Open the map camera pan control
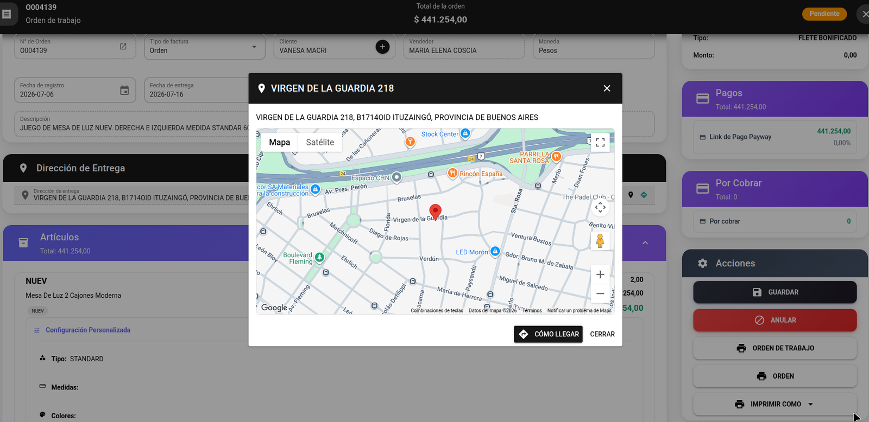The width and height of the screenshot is (869, 422). pyautogui.click(x=600, y=207)
